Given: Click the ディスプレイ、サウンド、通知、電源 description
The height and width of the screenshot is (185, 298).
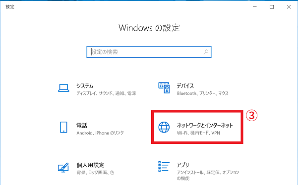Looking at the screenshot, I should click(106, 93).
